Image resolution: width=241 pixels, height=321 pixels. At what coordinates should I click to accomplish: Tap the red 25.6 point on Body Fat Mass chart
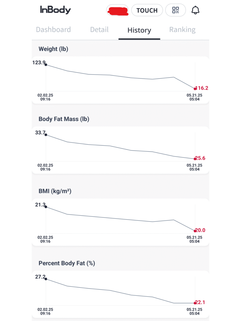tap(195, 159)
